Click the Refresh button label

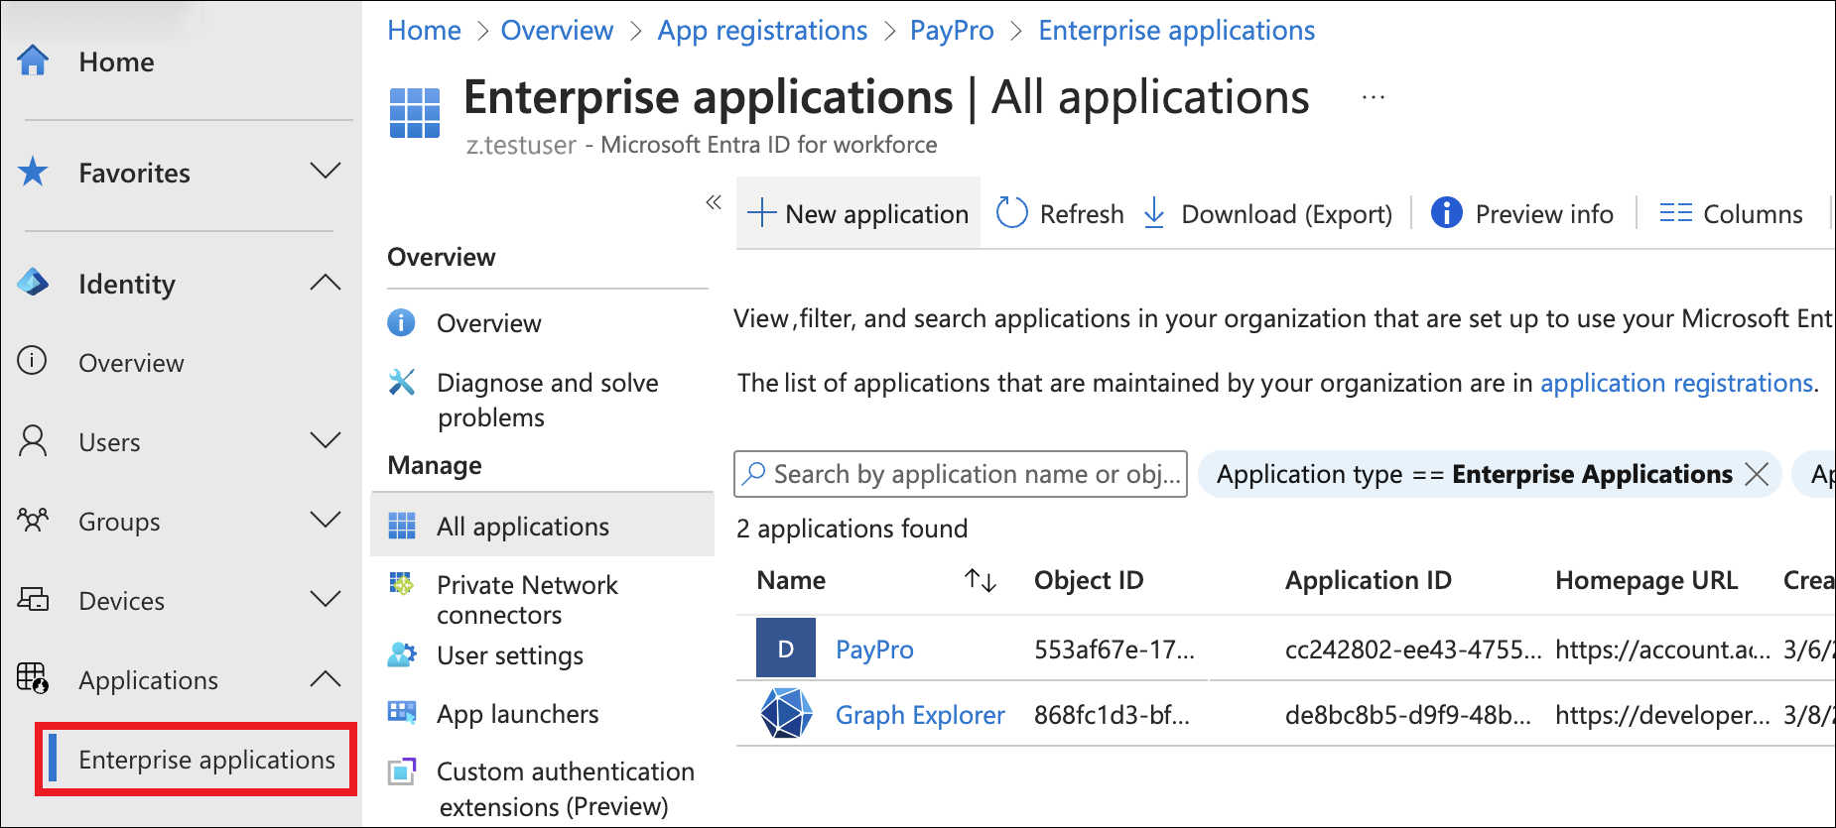pos(1082,214)
